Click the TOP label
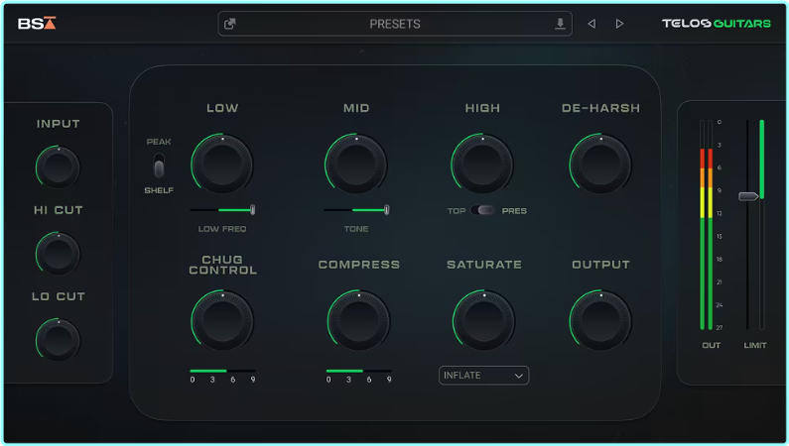789x446 pixels. (x=457, y=211)
